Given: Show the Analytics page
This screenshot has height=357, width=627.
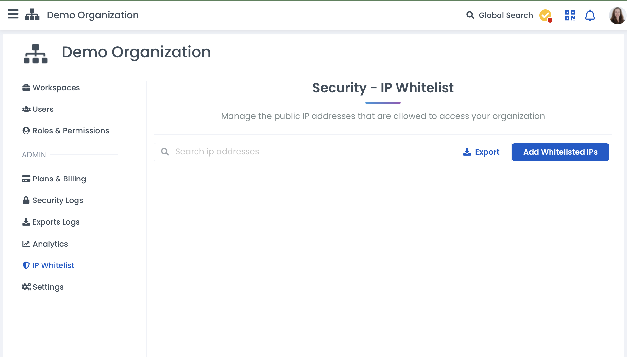Looking at the screenshot, I should tap(50, 244).
